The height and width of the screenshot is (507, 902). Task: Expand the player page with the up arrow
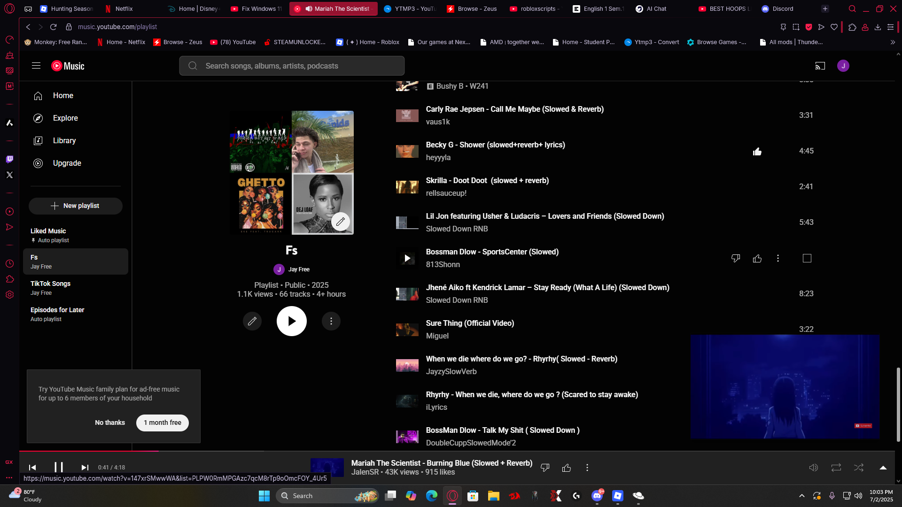point(883,468)
